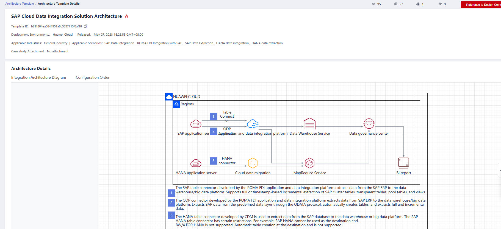Image resolution: width=501 pixels, height=229 pixels.
Task: Click the Architecture Details heading
Action: [x=31, y=69]
